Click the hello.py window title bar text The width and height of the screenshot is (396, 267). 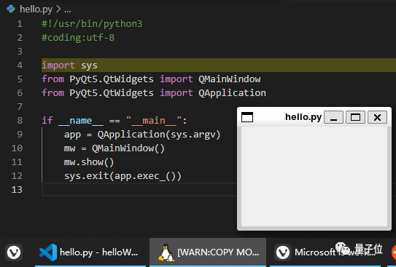pos(303,117)
